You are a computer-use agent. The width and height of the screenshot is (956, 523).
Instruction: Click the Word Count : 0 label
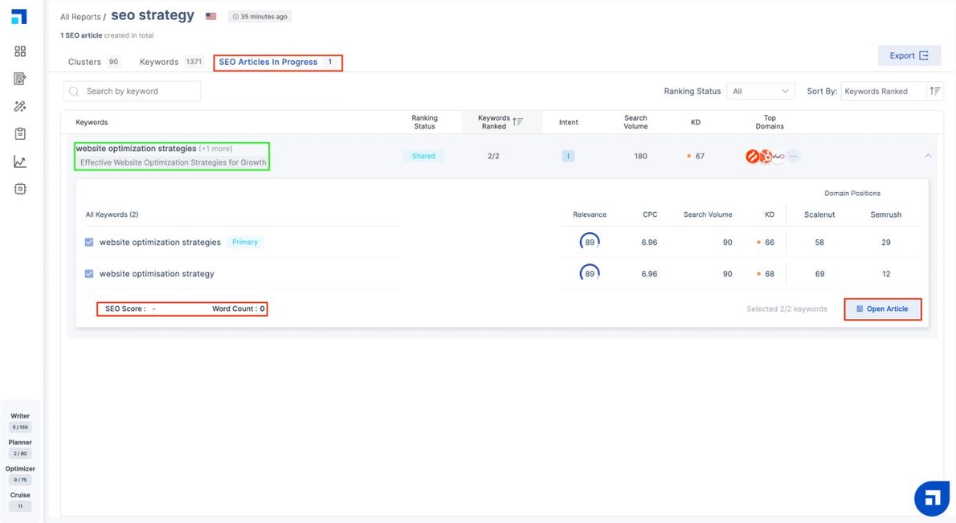click(239, 308)
